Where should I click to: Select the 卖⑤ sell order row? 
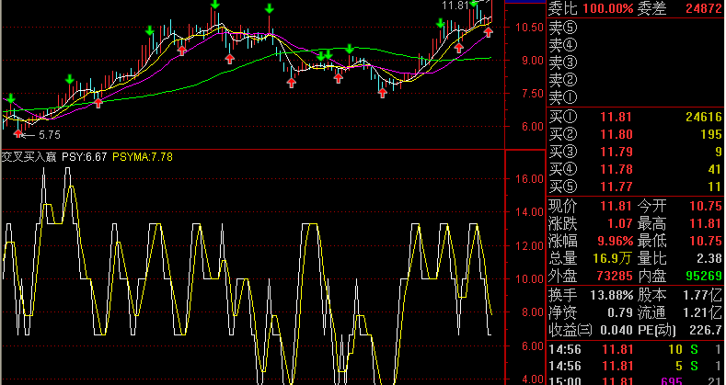click(635, 28)
